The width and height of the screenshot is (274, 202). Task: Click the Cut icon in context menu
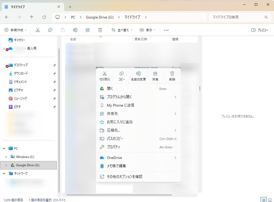point(105,74)
